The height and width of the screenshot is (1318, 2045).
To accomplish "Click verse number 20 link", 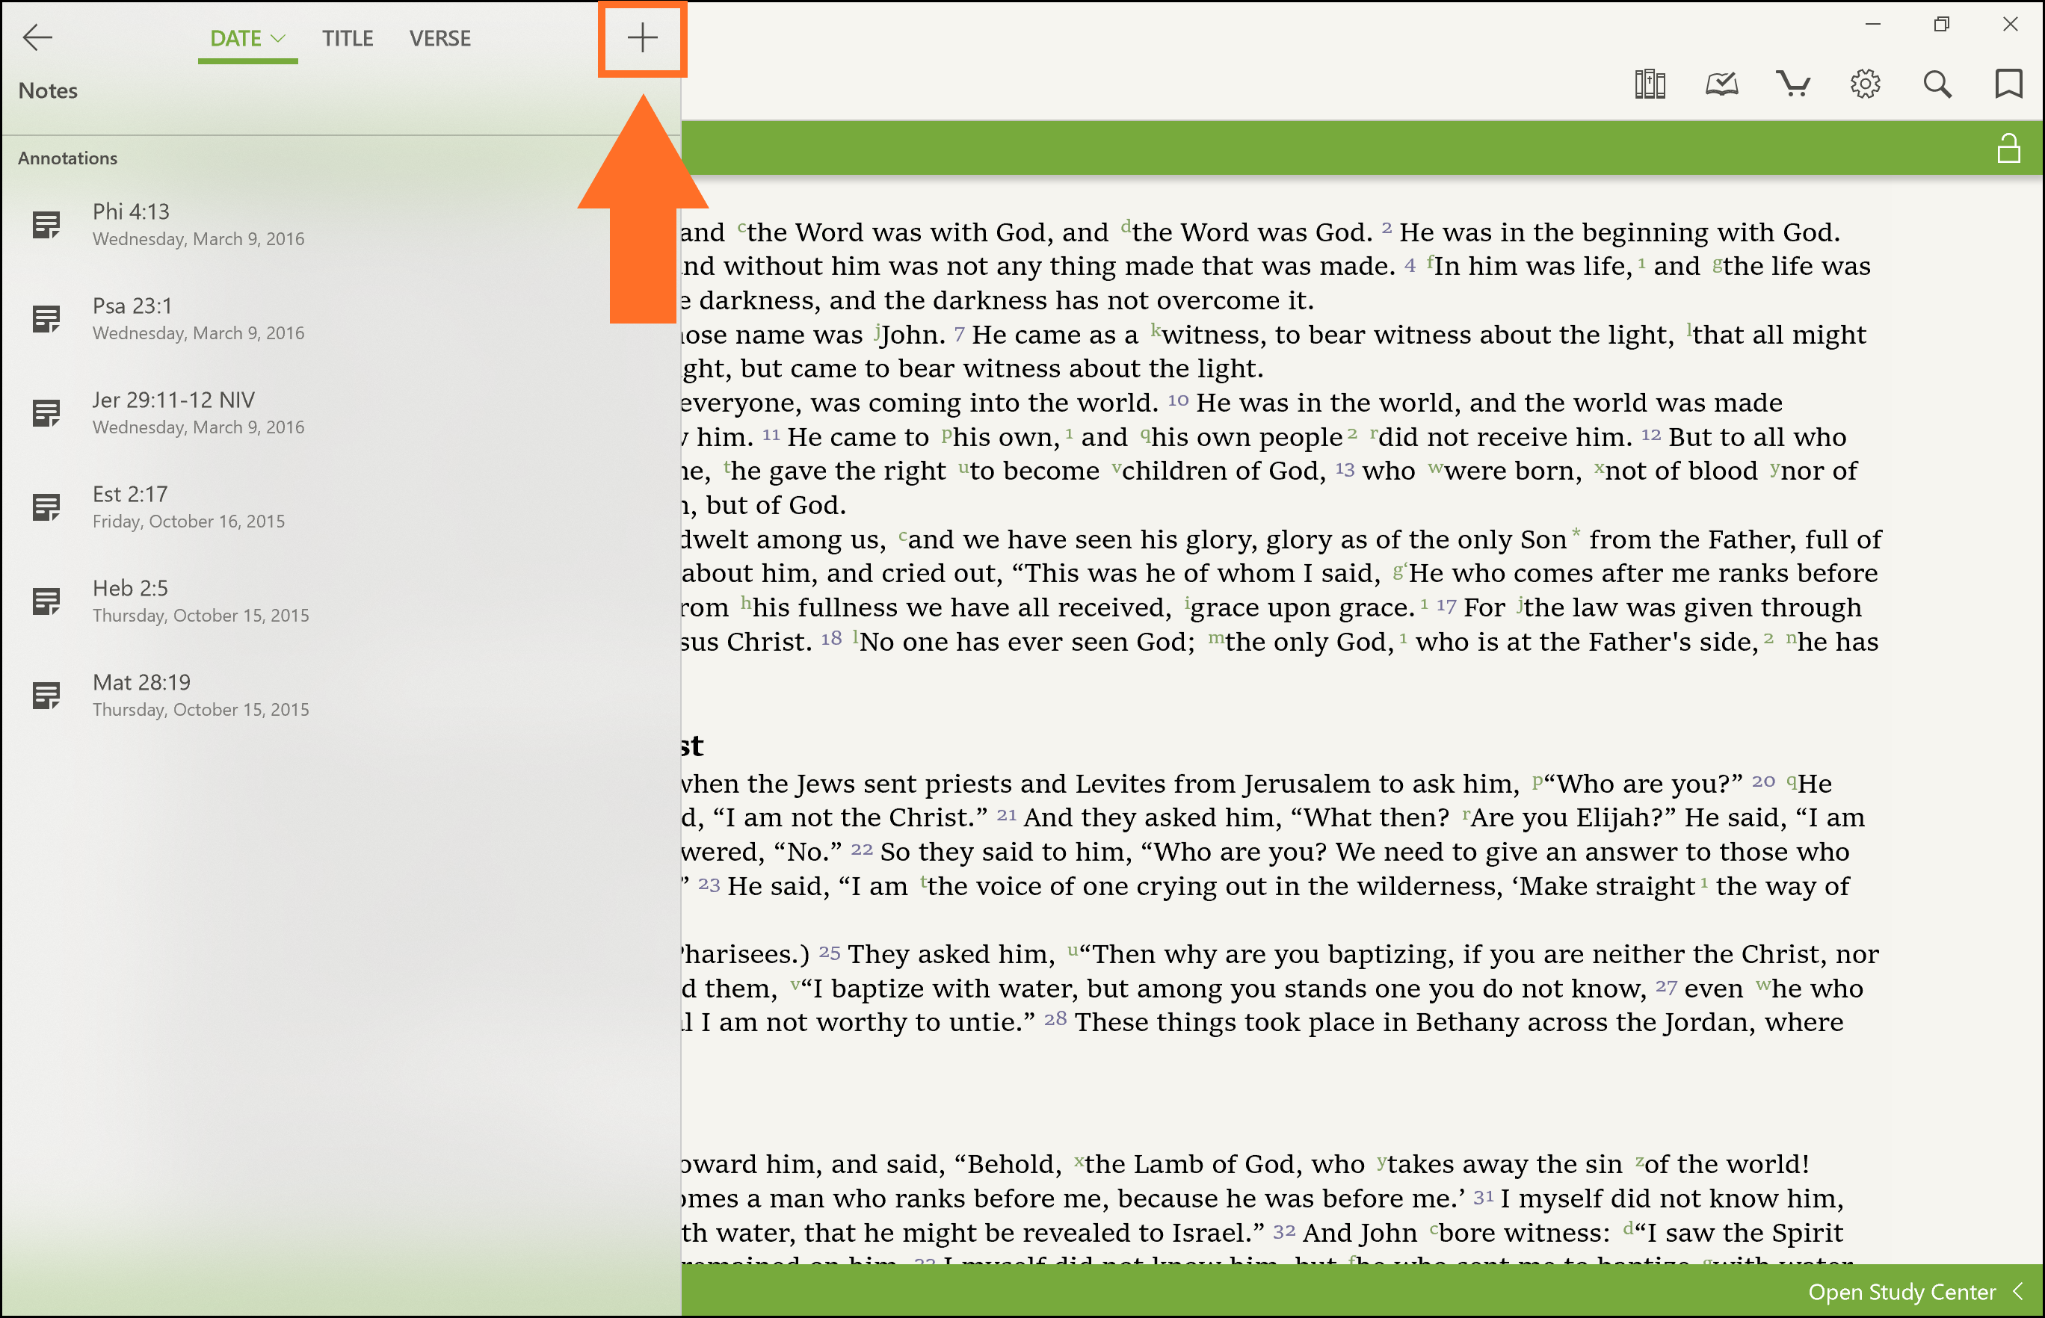I will [x=1762, y=781].
